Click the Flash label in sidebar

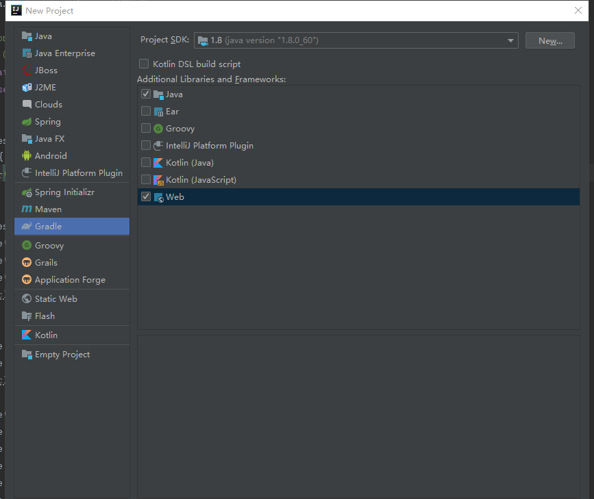tap(45, 316)
